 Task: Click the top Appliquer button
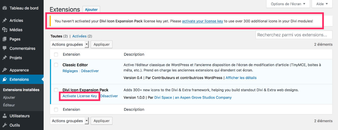pos(101,45)
